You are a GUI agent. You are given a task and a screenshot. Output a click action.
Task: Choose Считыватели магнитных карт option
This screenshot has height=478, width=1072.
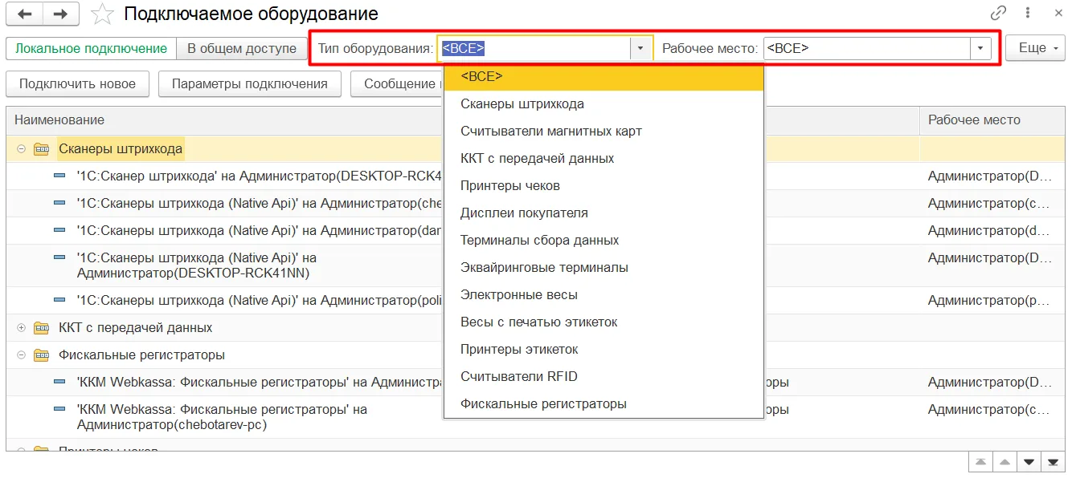tap(604, 132)
